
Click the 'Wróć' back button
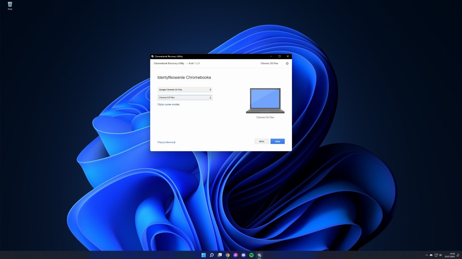pos(262,141)
